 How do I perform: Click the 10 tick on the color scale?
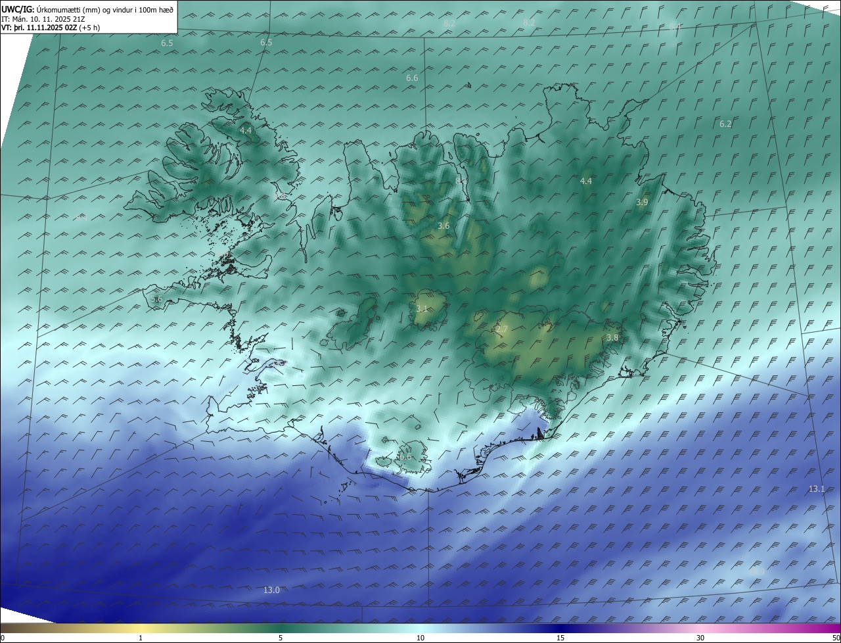(420, 638)
